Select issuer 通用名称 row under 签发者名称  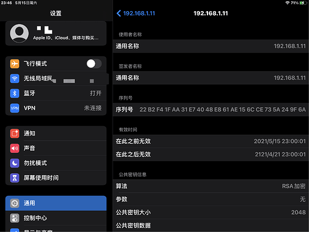(x=211, y=78)
